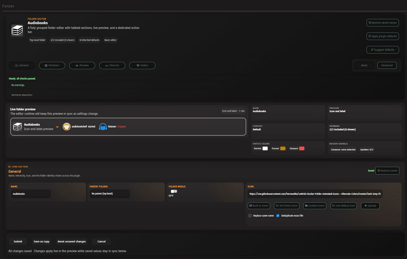
Task: Click Suggest defaults button
Action: coord(383,50)
